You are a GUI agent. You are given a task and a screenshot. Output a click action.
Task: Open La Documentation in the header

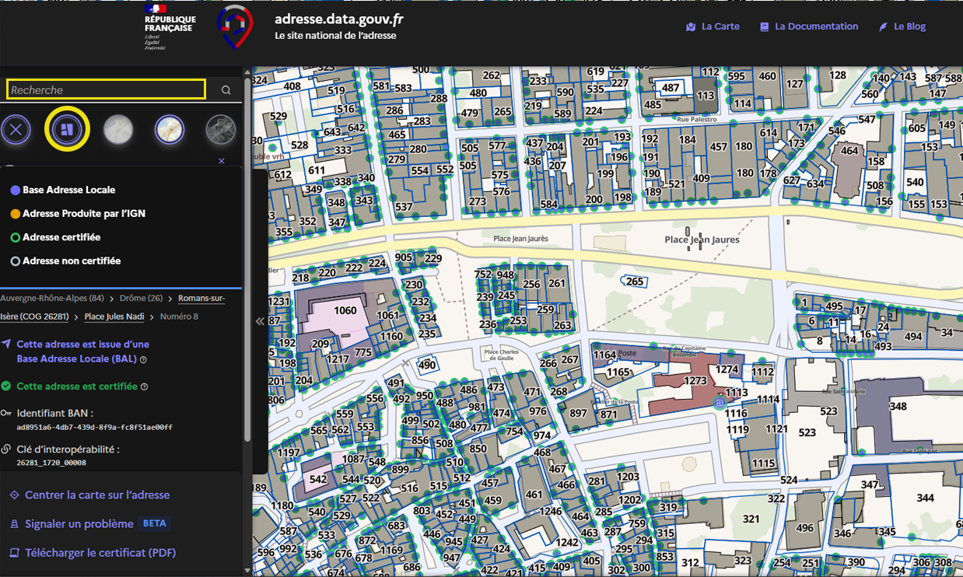tap(809, 26)
